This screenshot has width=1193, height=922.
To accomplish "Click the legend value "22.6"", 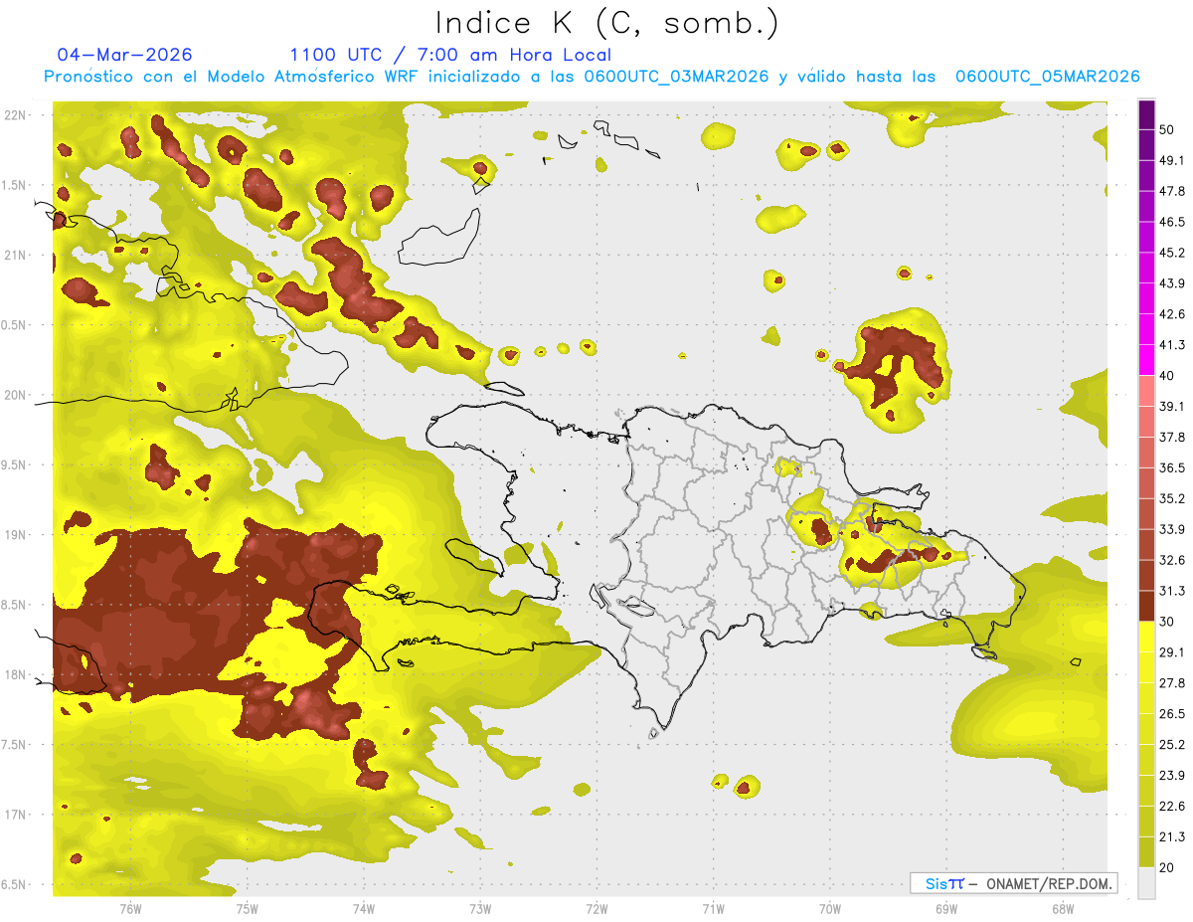I will (1172, 806).
